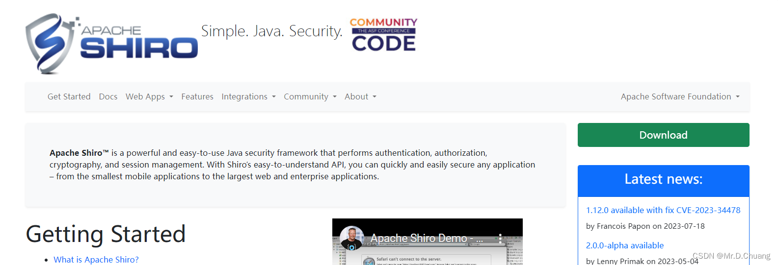Click the Apache Shiro shield logo
The image size is (778, 265).
pyautogui.click(x=111, y=44)
